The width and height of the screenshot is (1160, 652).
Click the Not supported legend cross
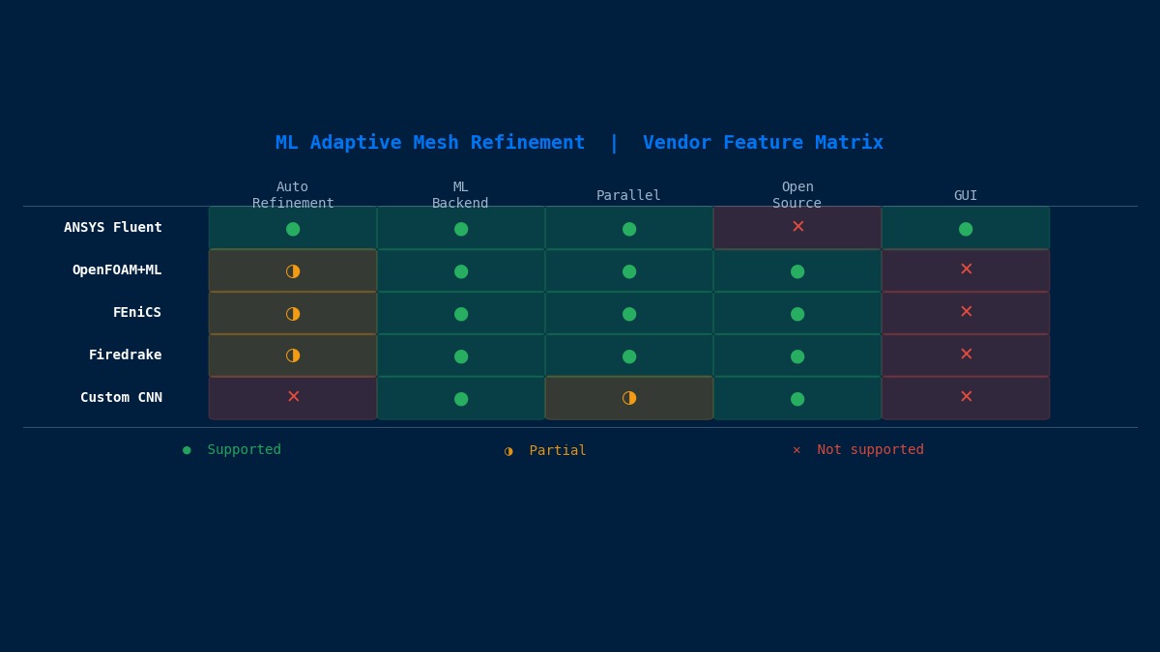coord(797,450)
